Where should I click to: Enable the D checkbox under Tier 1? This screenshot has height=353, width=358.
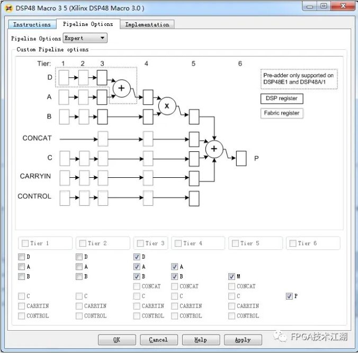tap(21, 257)
